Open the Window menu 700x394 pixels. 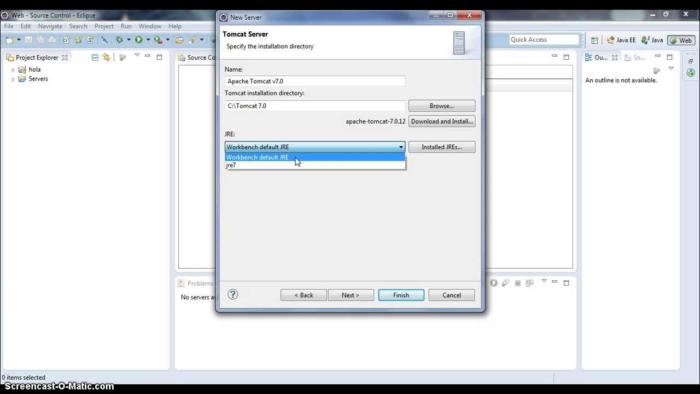[x=150, y=26]
